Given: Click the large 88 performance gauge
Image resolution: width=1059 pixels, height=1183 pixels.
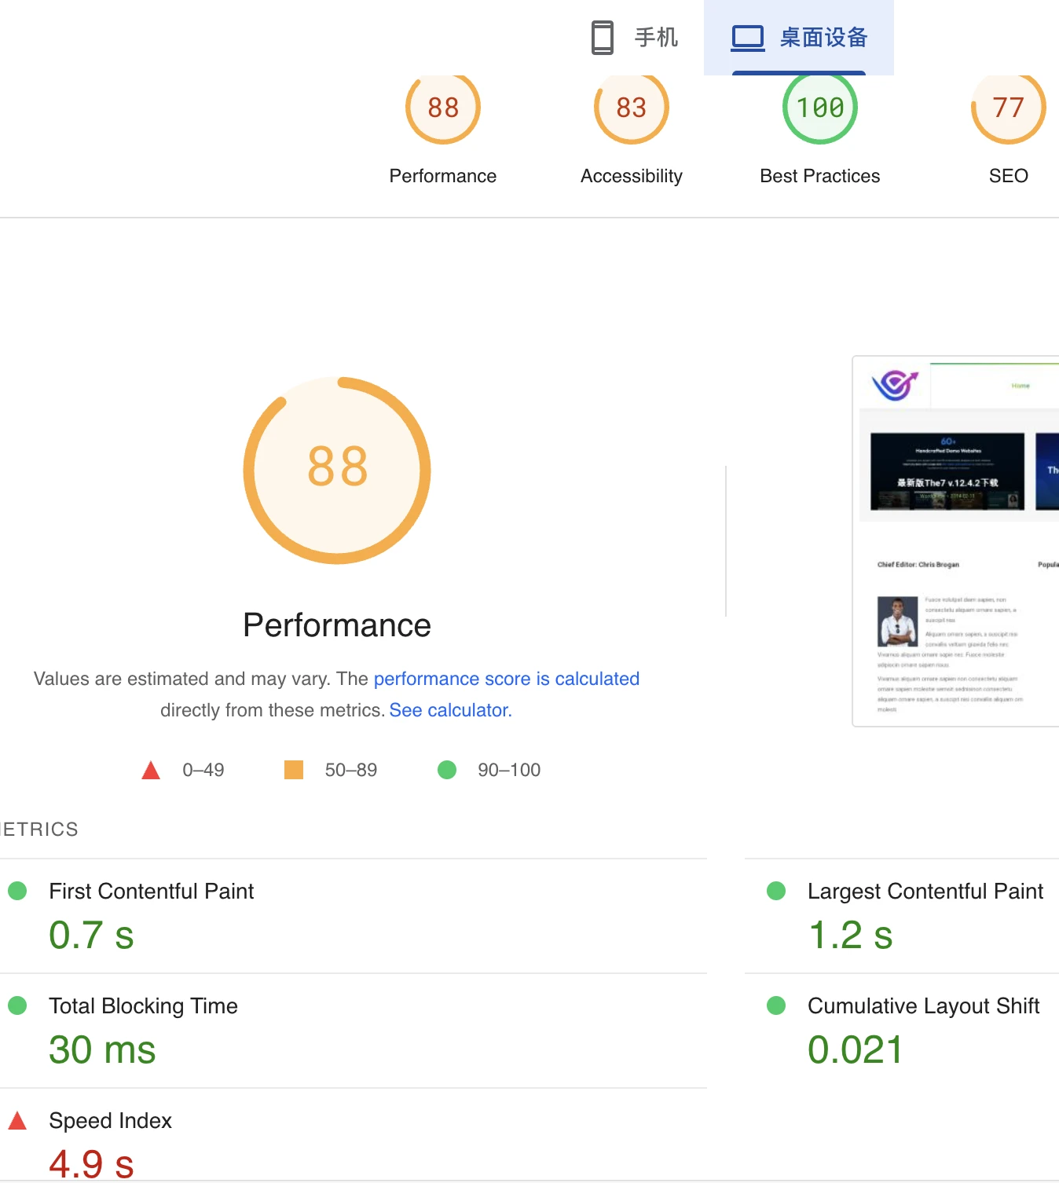Looking at the screenshot, I should [337, 470].
